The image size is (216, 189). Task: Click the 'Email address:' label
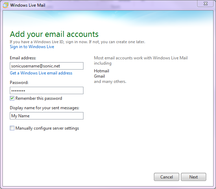point(23,58)
